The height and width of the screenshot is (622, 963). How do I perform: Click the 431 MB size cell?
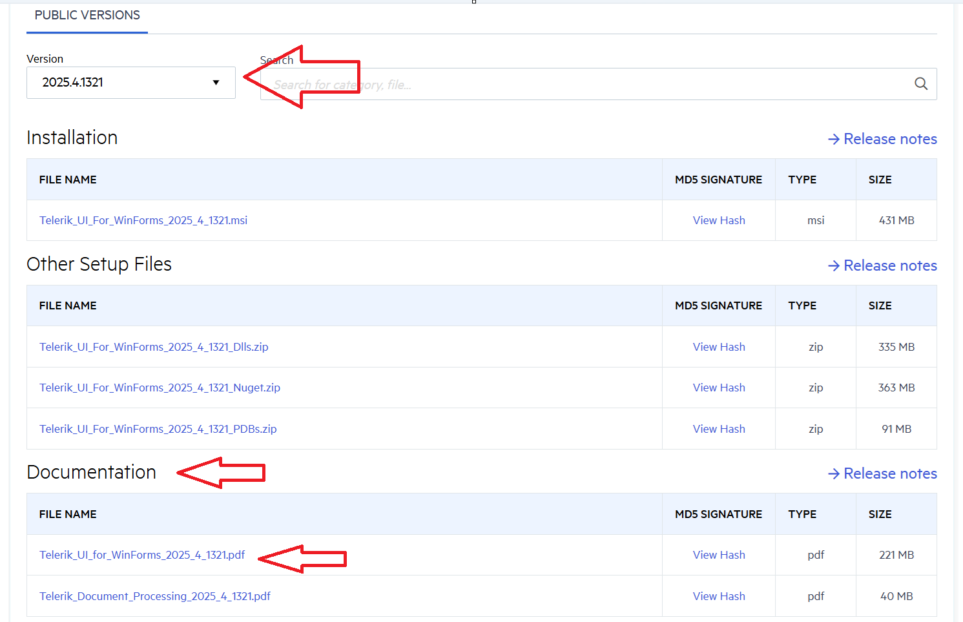(x=896, y=220)
